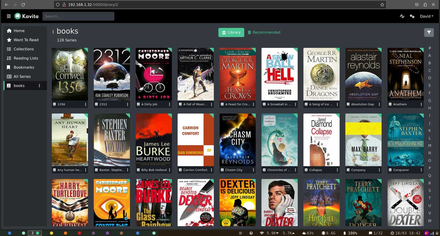Viewport: 440px width, 236px height.
Task: Click the help question mark tray icon
Action: 251,233
